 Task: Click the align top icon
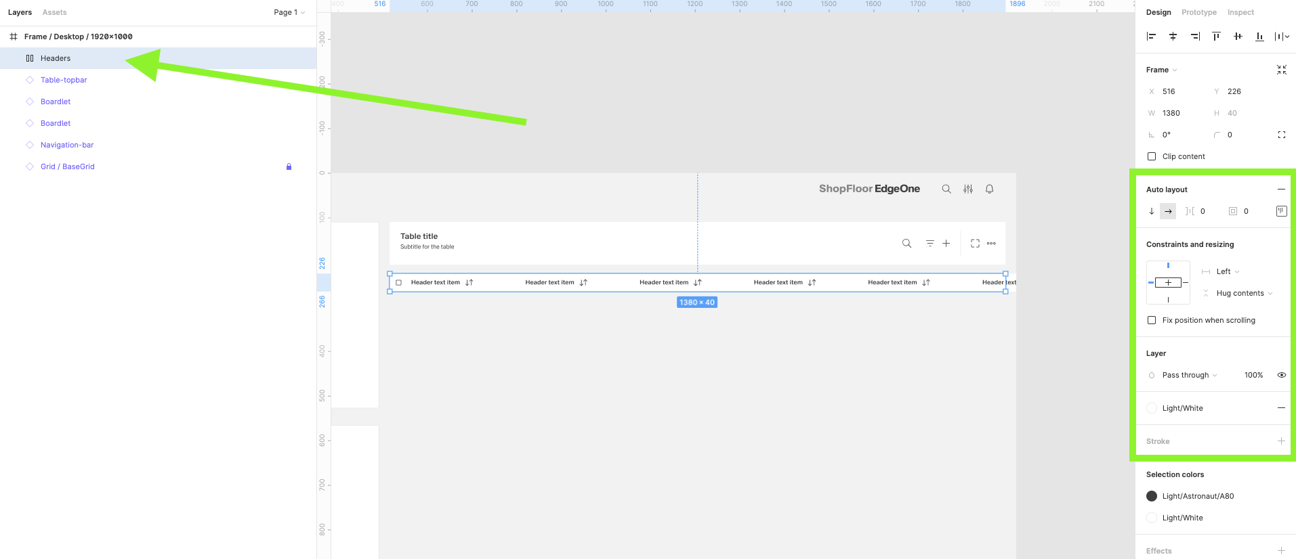tap(1216, 37)
